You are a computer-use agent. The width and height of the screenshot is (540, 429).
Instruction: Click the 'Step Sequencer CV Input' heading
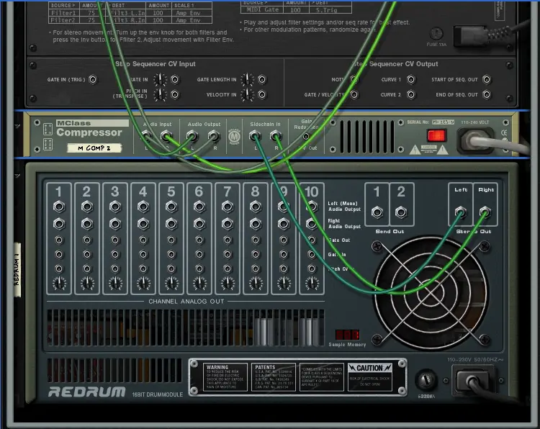[156, 64]
